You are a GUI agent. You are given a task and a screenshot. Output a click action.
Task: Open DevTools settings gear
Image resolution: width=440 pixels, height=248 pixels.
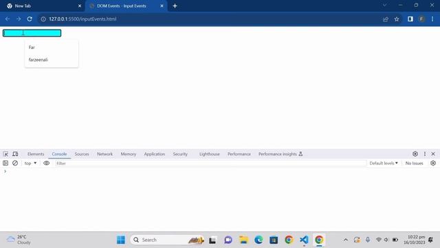(415, 154)
